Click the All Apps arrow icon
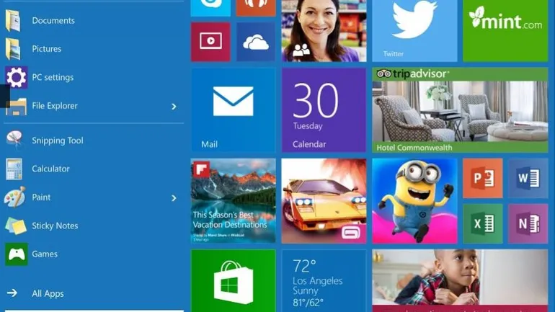The width and height of the screenshot is (555, 312). point(12,293)
